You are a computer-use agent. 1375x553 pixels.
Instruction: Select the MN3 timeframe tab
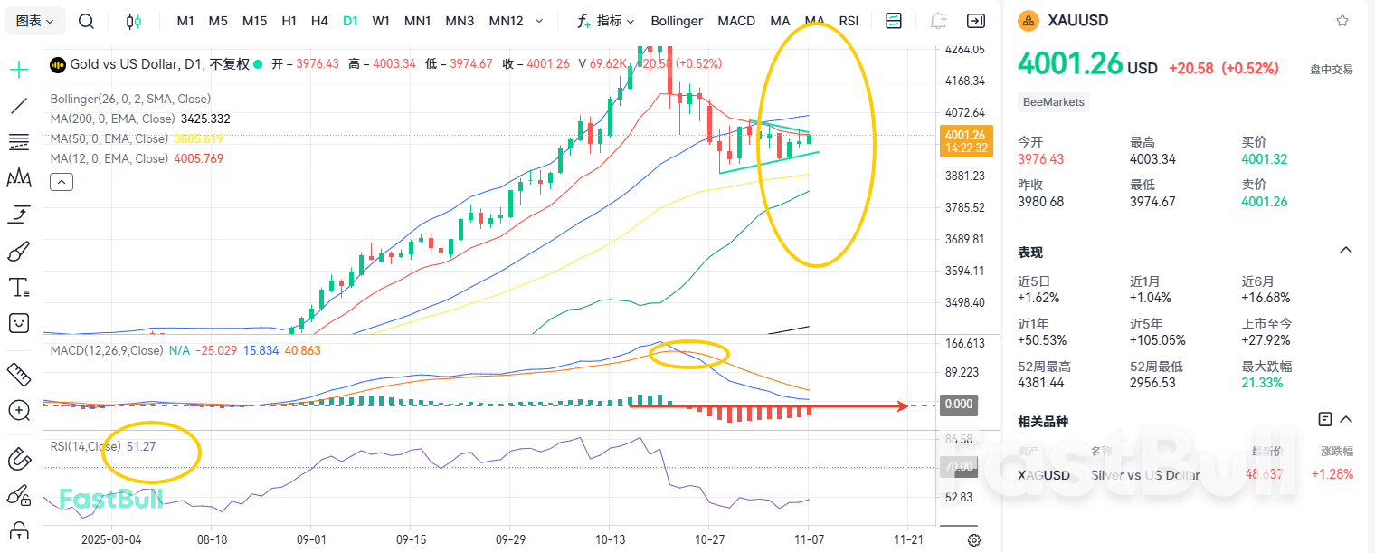point(460,20)
